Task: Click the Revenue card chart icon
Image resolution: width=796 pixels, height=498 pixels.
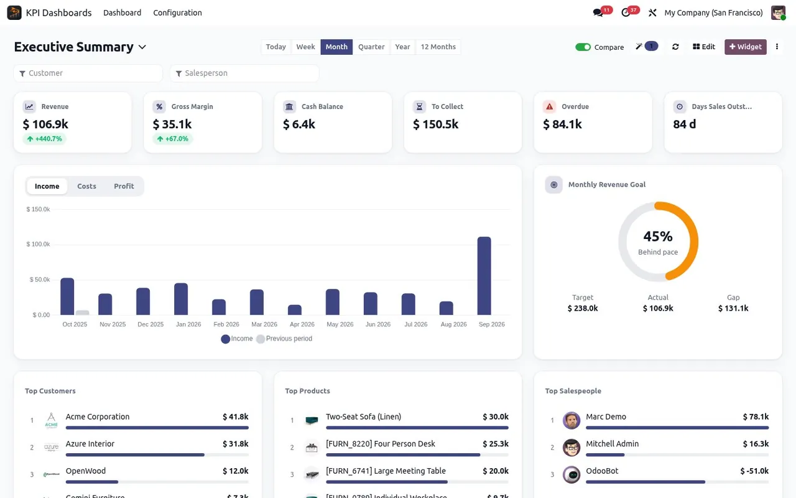Action: 29,106
